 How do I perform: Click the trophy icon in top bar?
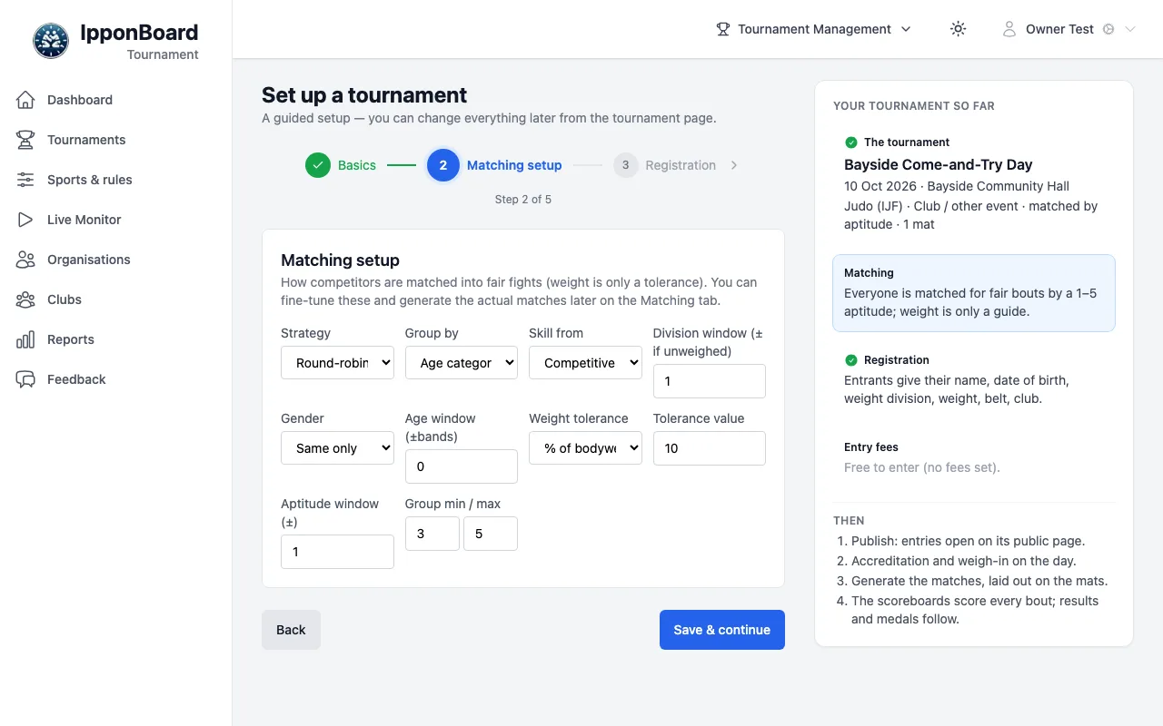tap(723, 29)
